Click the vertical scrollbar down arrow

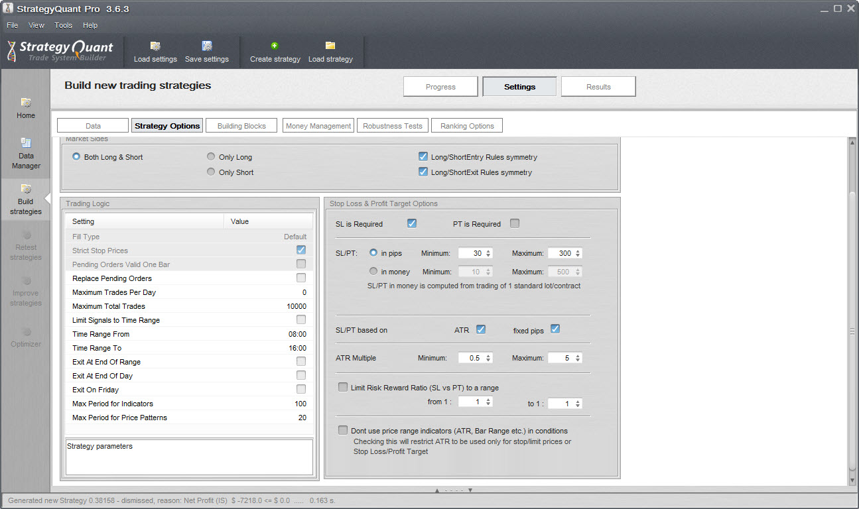852,480
